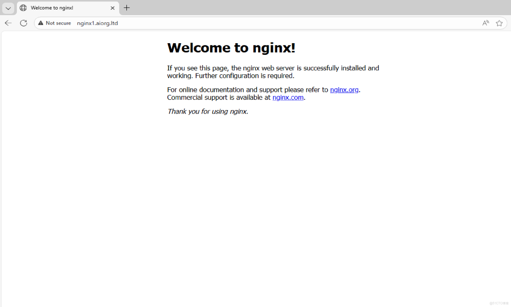Close the Welcome to nginx! tab

click(113, 8)
